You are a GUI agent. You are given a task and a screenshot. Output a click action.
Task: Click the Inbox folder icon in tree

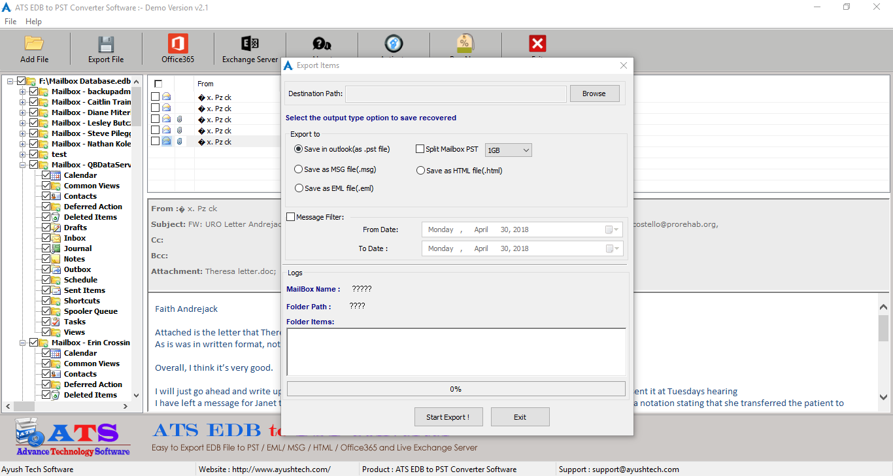(56, 238)
